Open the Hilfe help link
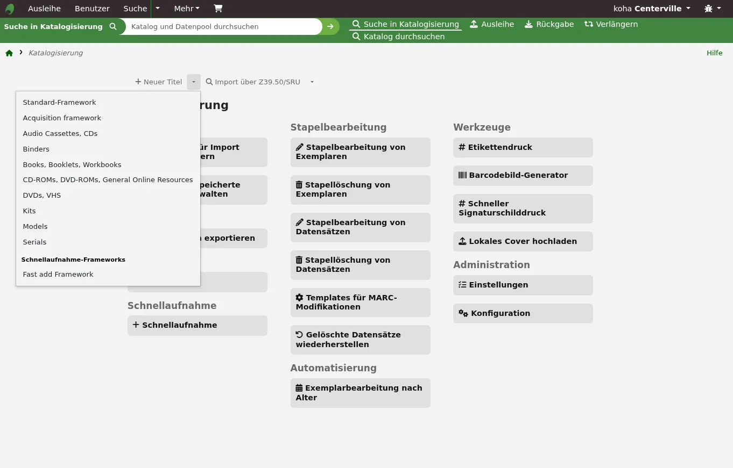The width and height of the screenshot is (733, 468). pos(715,53)
